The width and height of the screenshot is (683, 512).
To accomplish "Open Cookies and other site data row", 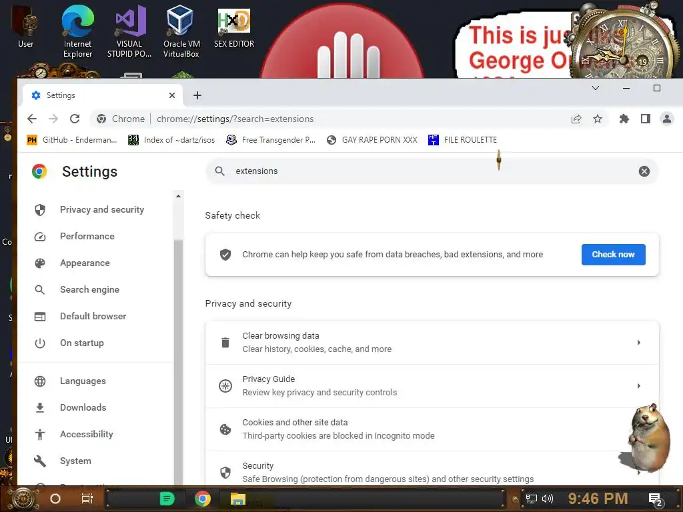I will (432, 429).
